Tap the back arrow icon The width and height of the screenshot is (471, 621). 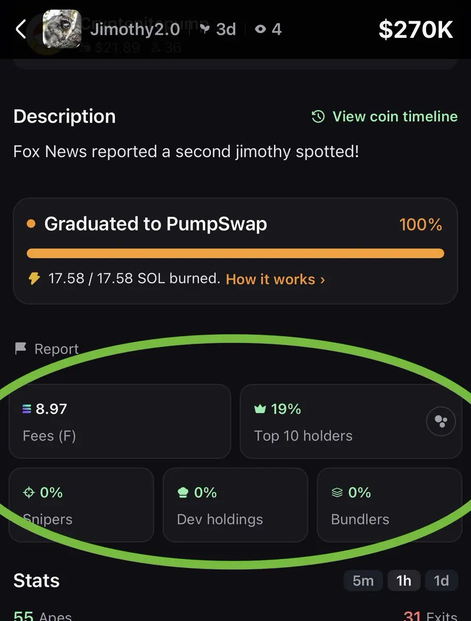click(x=20, y=29)
